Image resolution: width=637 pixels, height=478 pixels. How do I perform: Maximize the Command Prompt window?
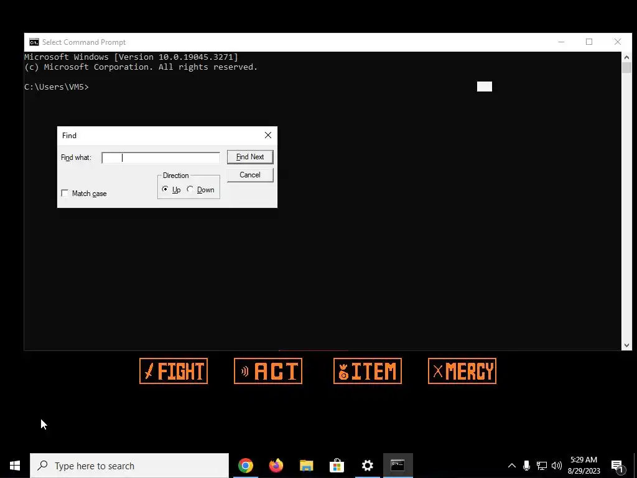tap(589, 42)
